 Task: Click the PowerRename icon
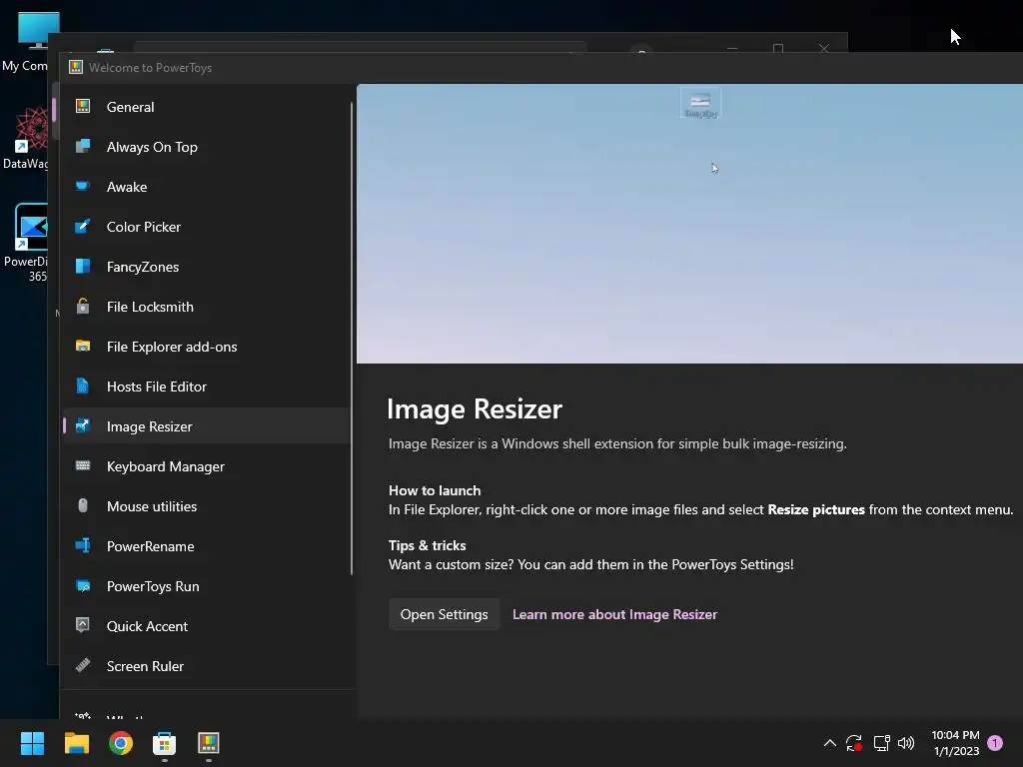click(x=83, y=546)
